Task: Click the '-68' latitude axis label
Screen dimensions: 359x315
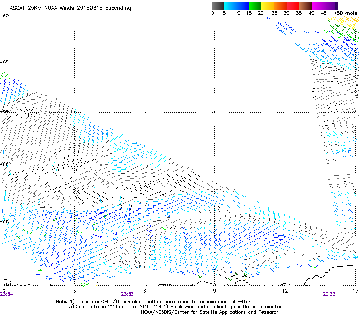Action: tap(4, 221)
